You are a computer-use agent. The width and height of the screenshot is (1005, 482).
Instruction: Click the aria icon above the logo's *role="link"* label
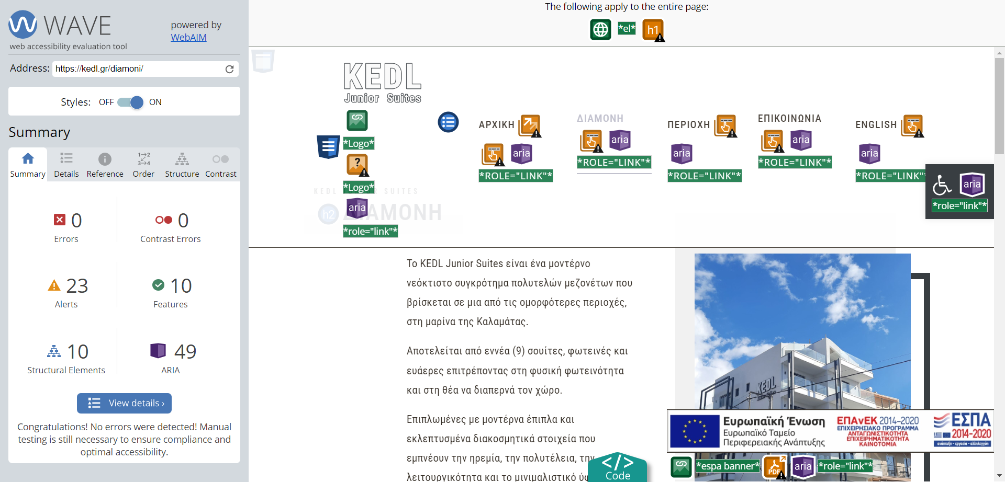point(357,208)
